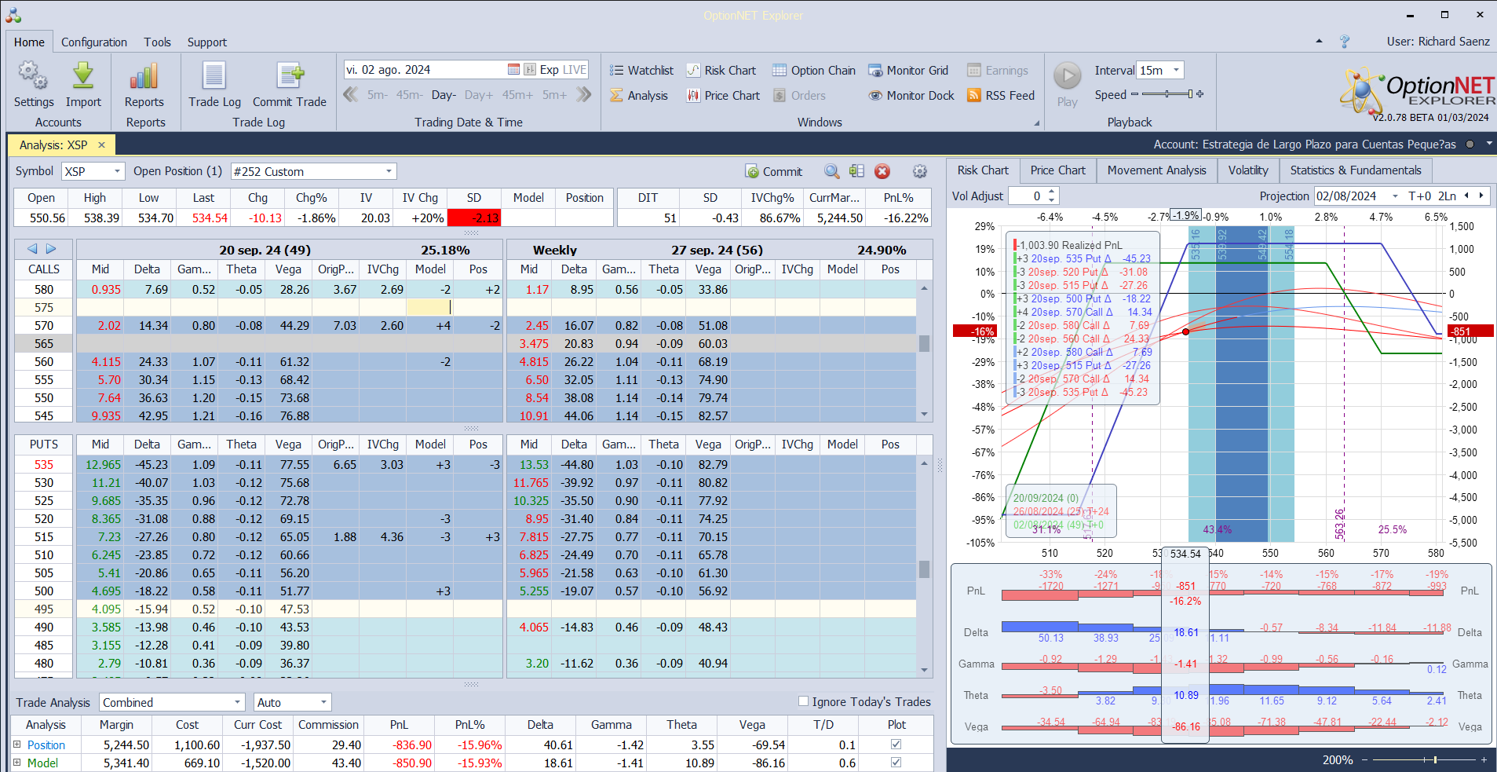Screen dimensions: 1497x772
Task: Expand the Model row in analysis table
Action: 17,763
